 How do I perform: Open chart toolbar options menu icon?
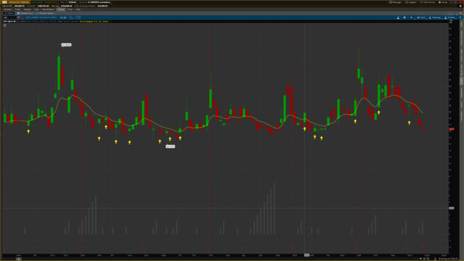pyautogui.click(x=461, y=17)
